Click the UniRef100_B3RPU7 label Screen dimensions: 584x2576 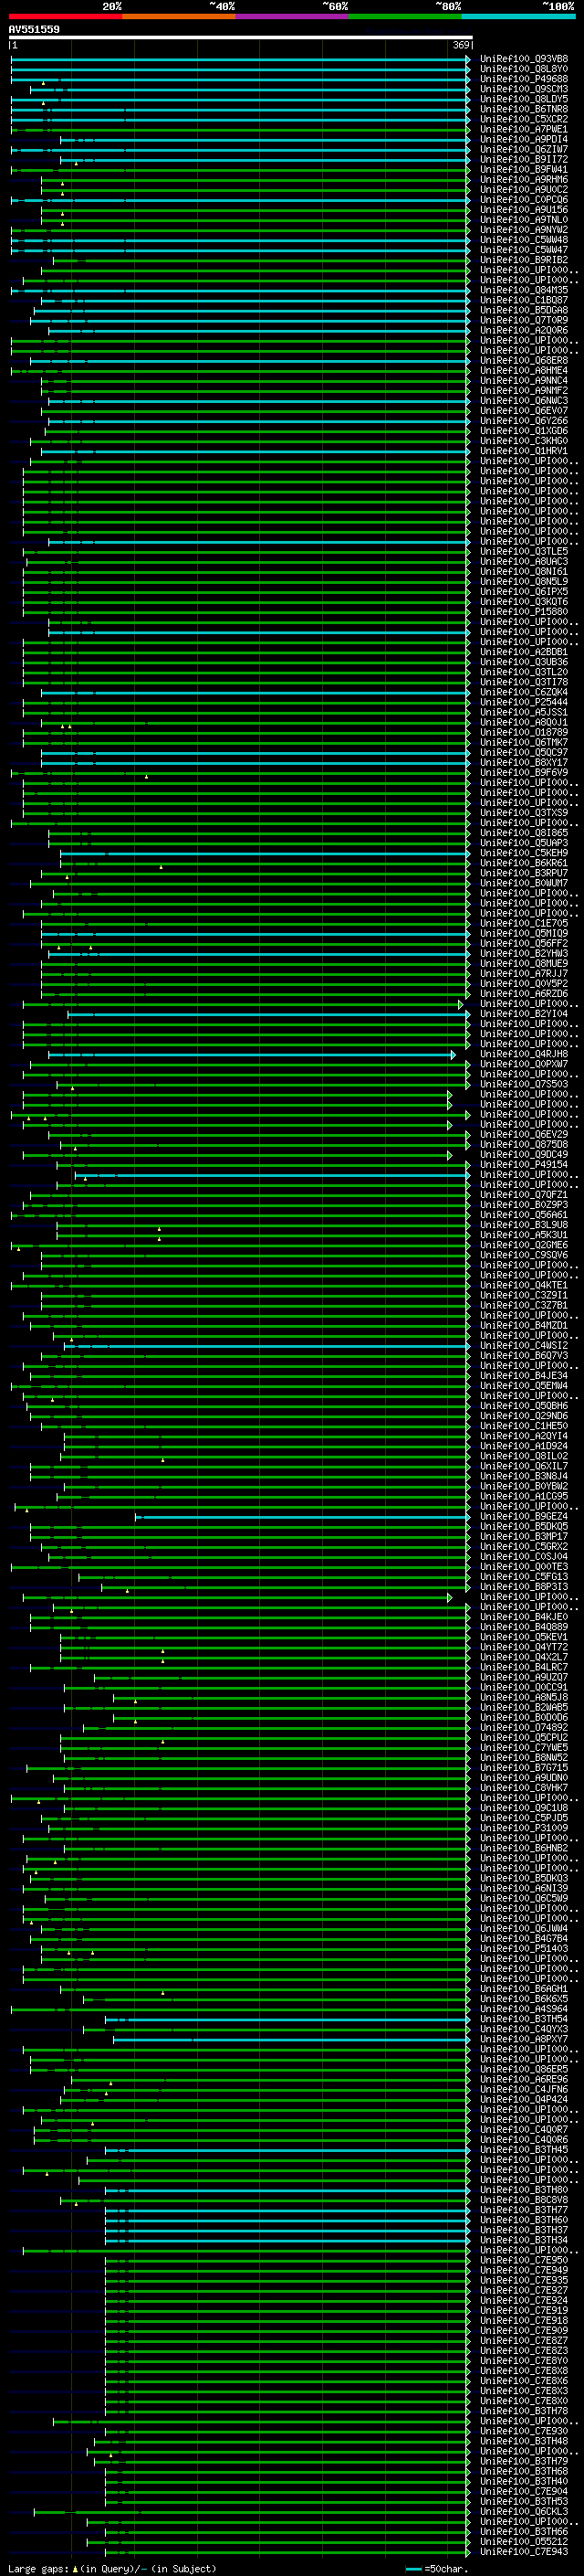[524, 873]
